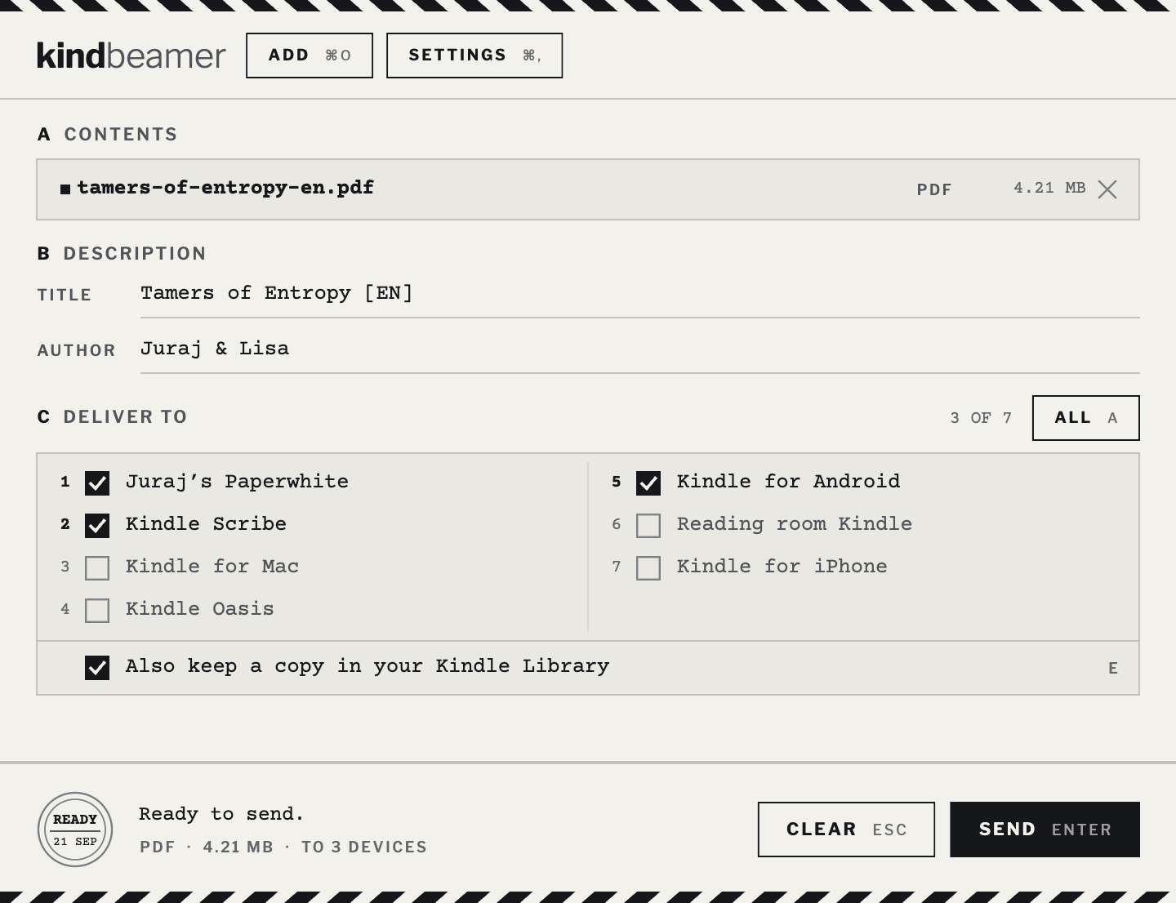Toggle keep a copy in Kindle Library

pyautogui.click(x=97, y=668)
